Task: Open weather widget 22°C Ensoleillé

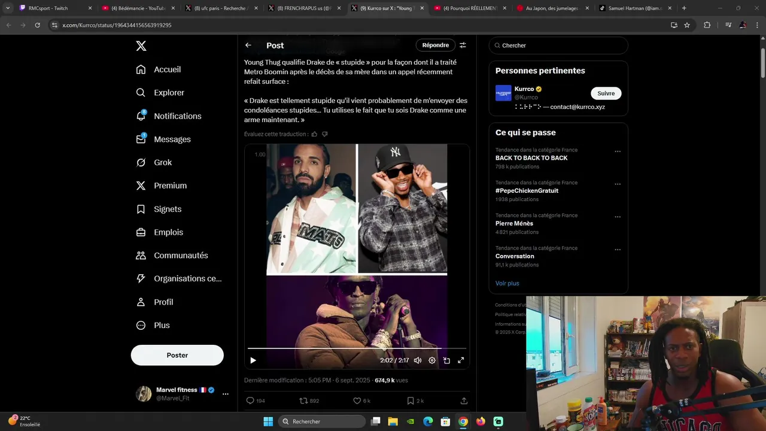Action: [24, 421]
